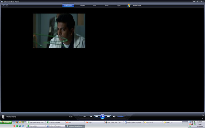Open the Sync tab
The image size is (205, 128).
pyautogui.click(x=119, y=5)
